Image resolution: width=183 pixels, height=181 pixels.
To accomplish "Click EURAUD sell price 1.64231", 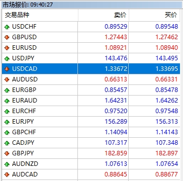I will point(116,101).
